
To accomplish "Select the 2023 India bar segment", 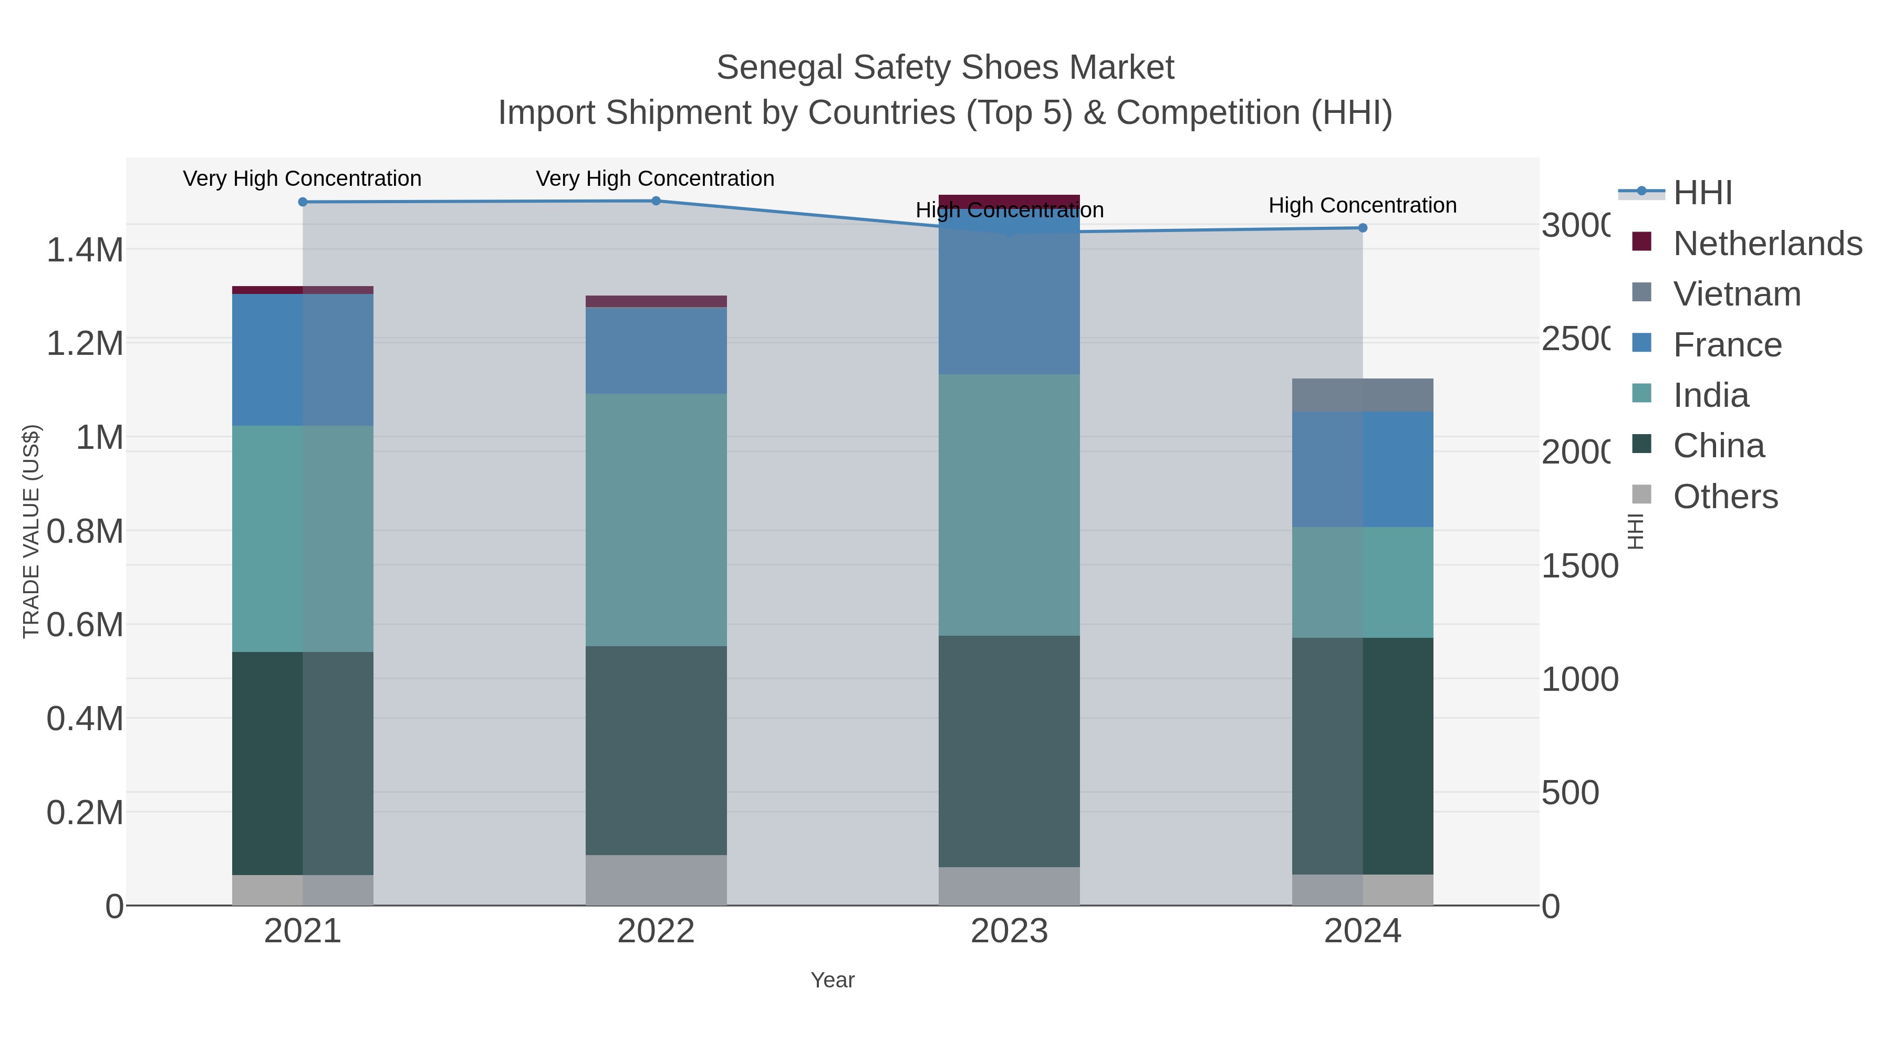I will tap(1010, 504).
